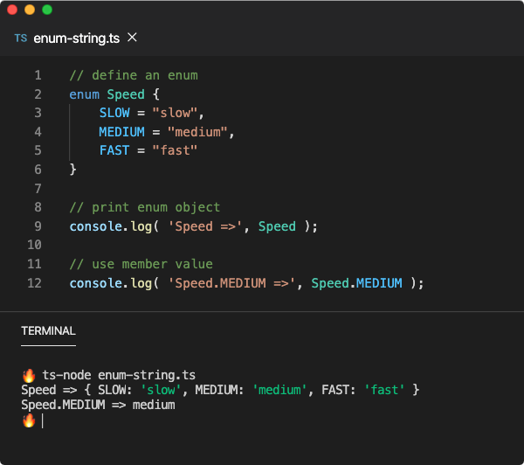Open the TERMINAL panel tab

(48, 331)
